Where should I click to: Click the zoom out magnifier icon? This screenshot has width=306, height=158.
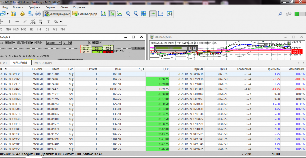pos(136,14)
